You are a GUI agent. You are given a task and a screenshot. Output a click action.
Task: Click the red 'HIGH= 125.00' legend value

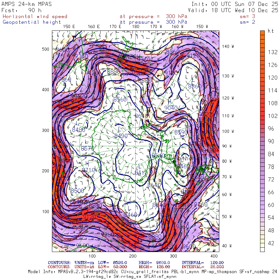pyautogui.click(x=154, y=267)
